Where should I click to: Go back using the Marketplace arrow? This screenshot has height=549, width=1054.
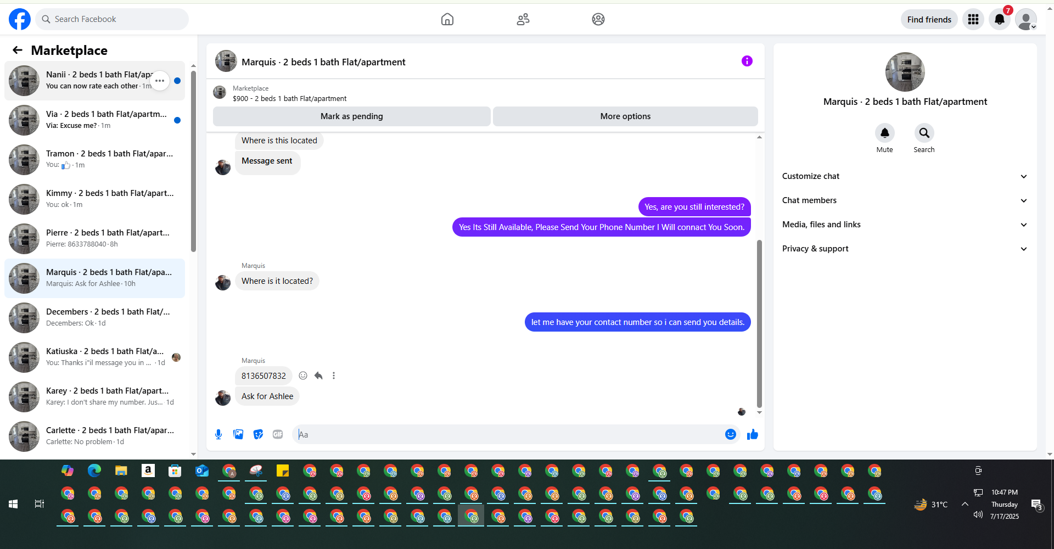point(18,51)
